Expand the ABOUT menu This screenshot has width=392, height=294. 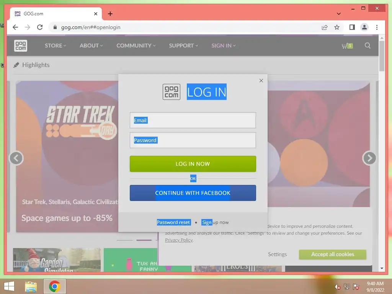[x=91, y=46]
